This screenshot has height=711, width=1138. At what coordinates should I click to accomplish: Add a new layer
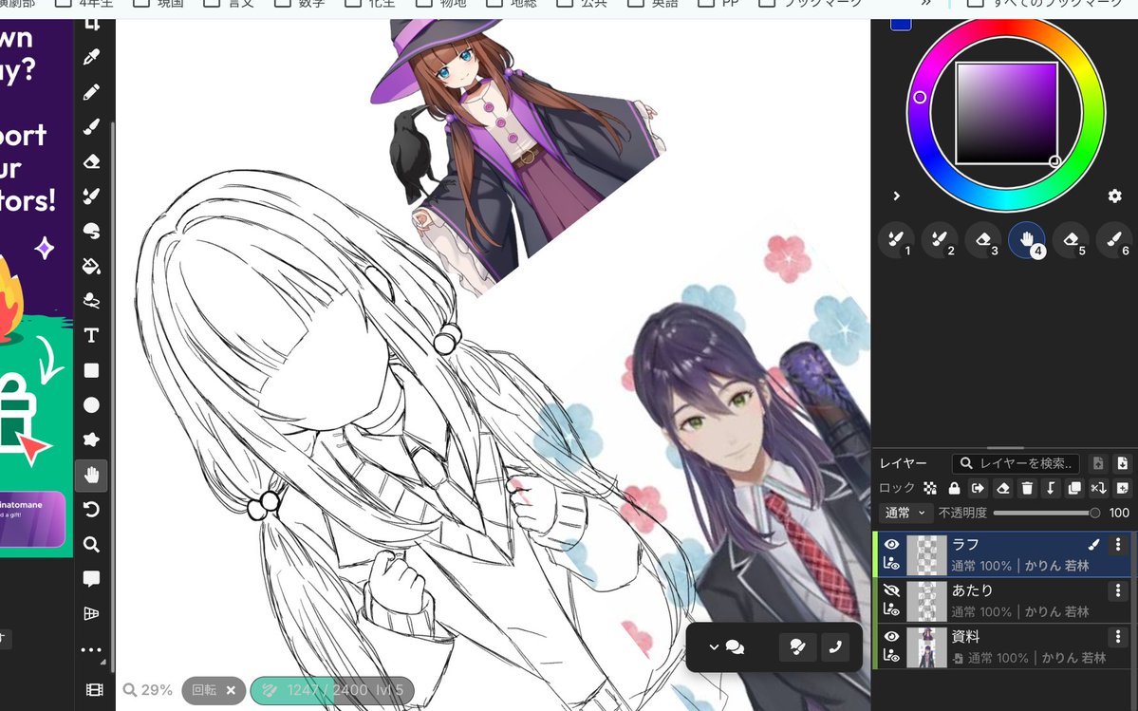pyautogui.click(x=1122, y=488)
